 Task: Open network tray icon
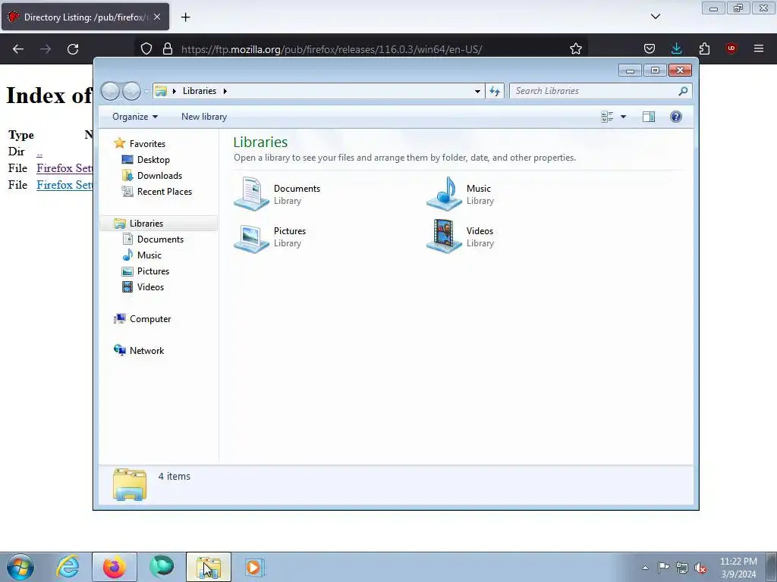[x=682, y=568]
